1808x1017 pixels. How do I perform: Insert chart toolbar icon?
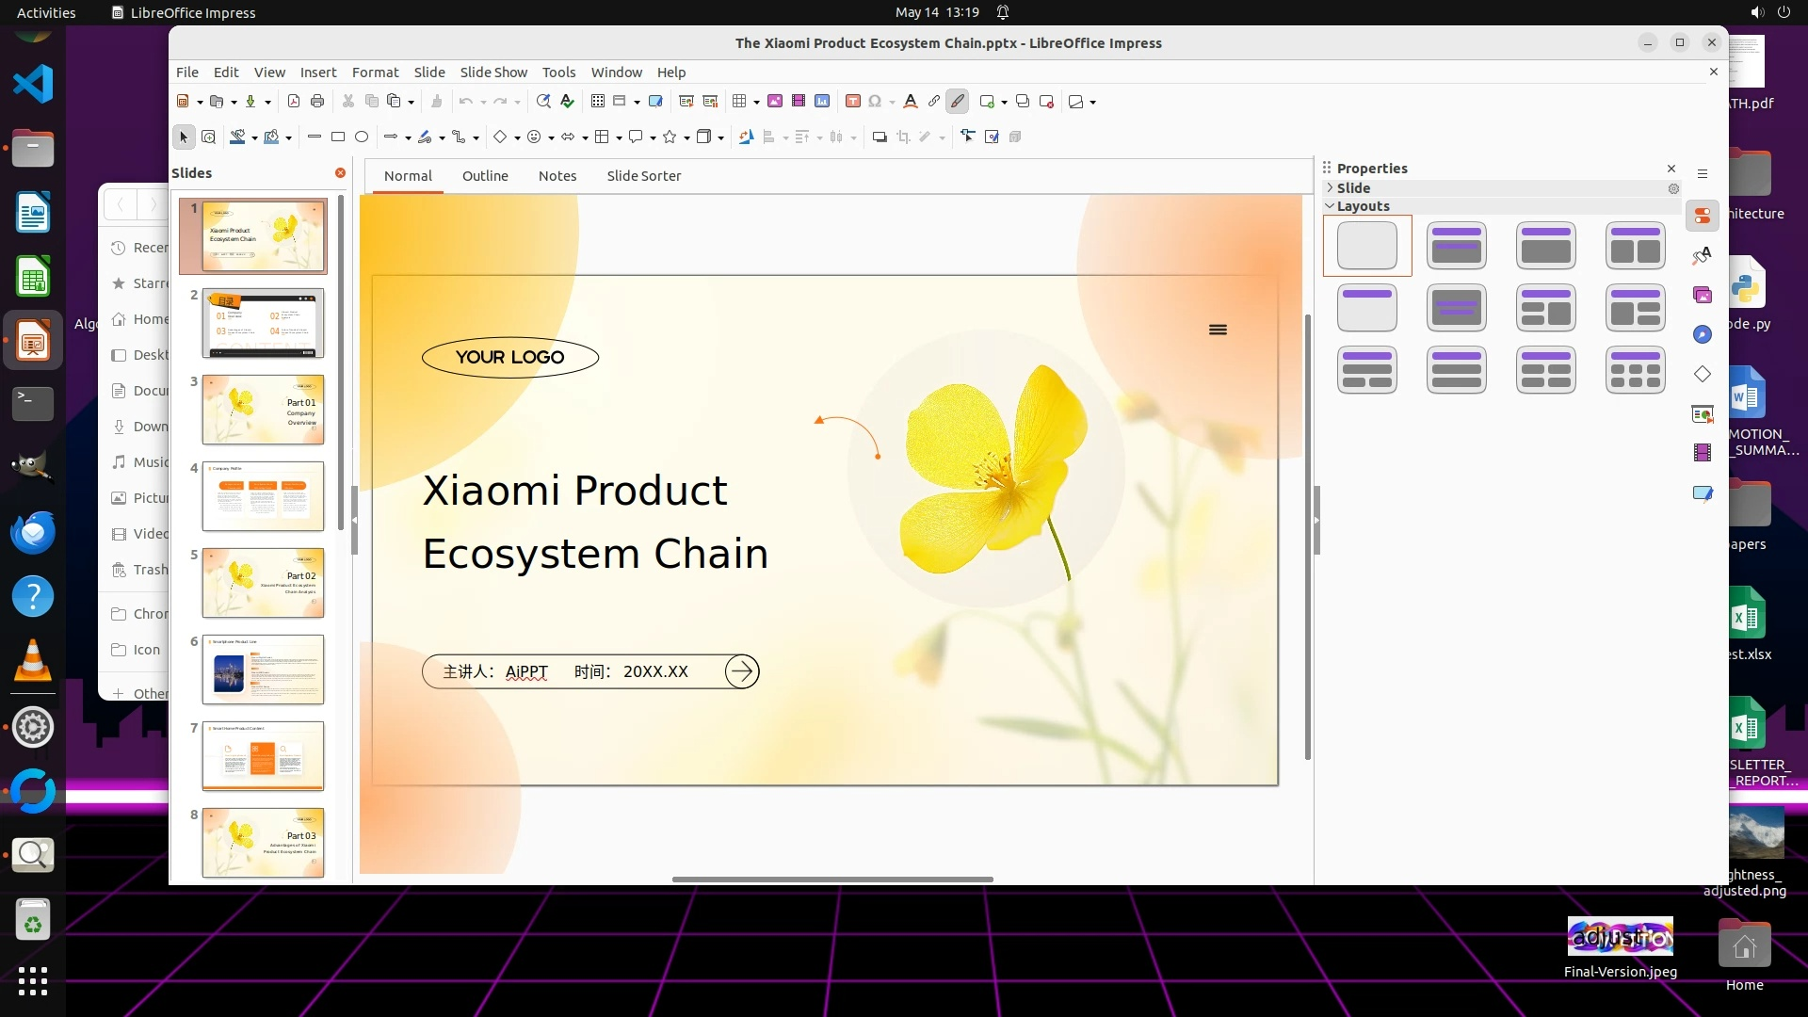tap(822, 102)
